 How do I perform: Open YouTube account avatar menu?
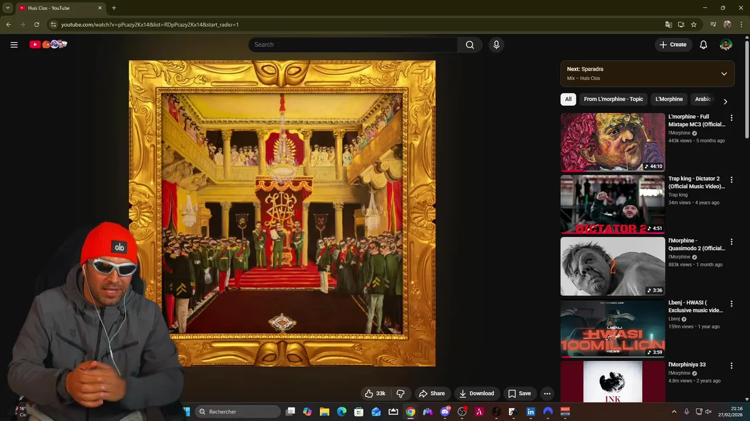[726, 44]
